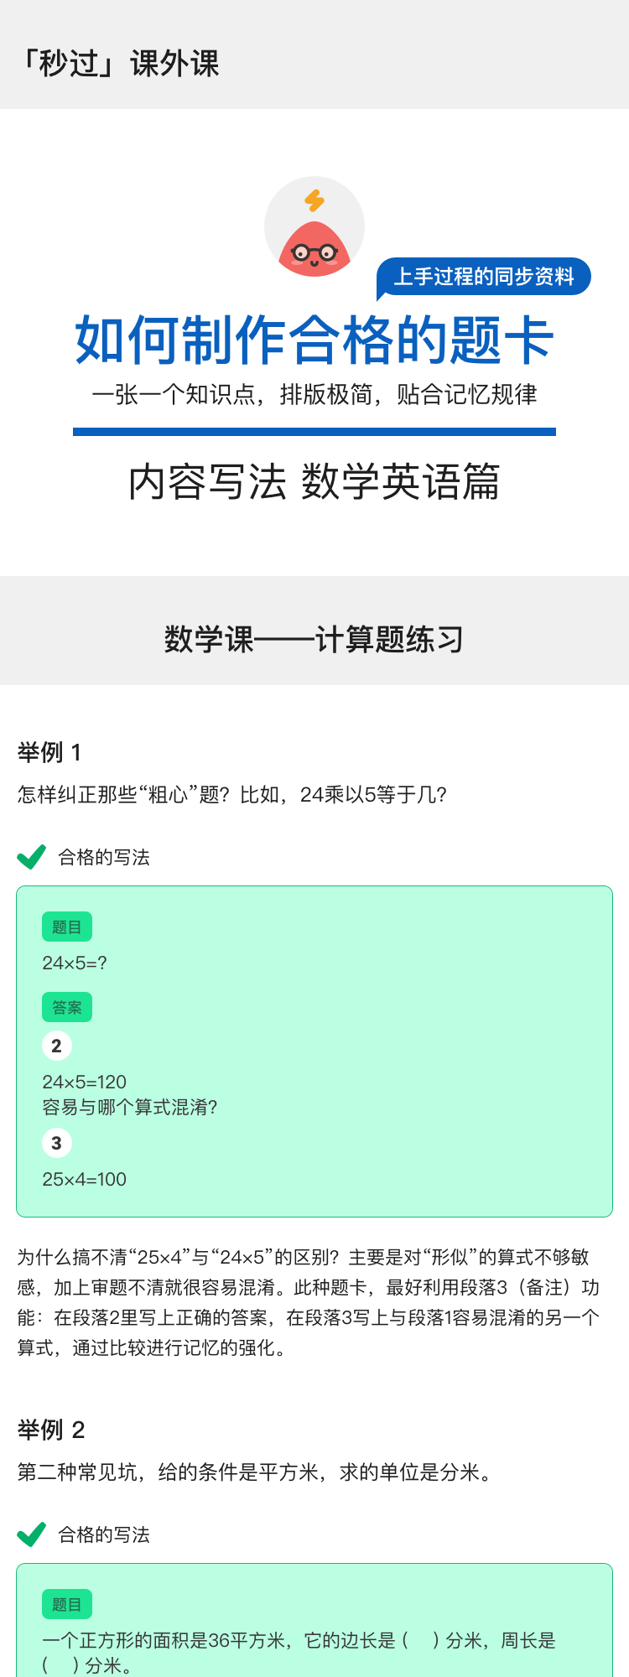
Task: Select the 数学课——计算题练习 section header
Action: click(314, 639)
